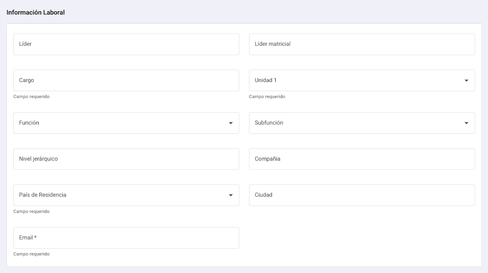Click the Campo requerido note under País de Residencia

coord(31,212)
